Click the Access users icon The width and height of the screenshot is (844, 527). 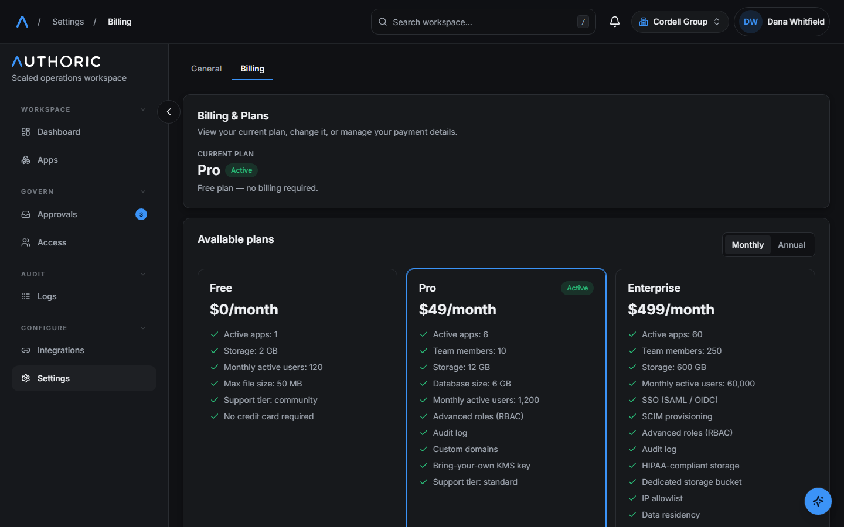pyautogui.click(x=26, y=242)
